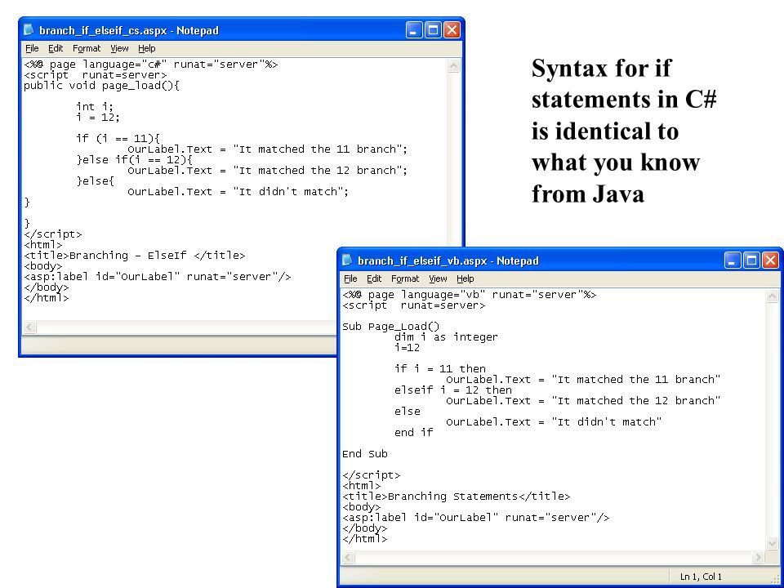The width and height of the screenshot is (784, 588).
Task: Maximize the branch_if_elseif_cs.aspx Notepad window
Action: point(433,30)
